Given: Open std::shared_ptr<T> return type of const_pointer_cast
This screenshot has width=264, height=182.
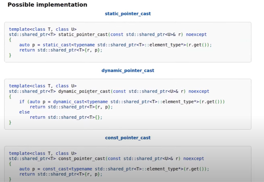Looking at the screenshot, I should [x=32, y=158].
